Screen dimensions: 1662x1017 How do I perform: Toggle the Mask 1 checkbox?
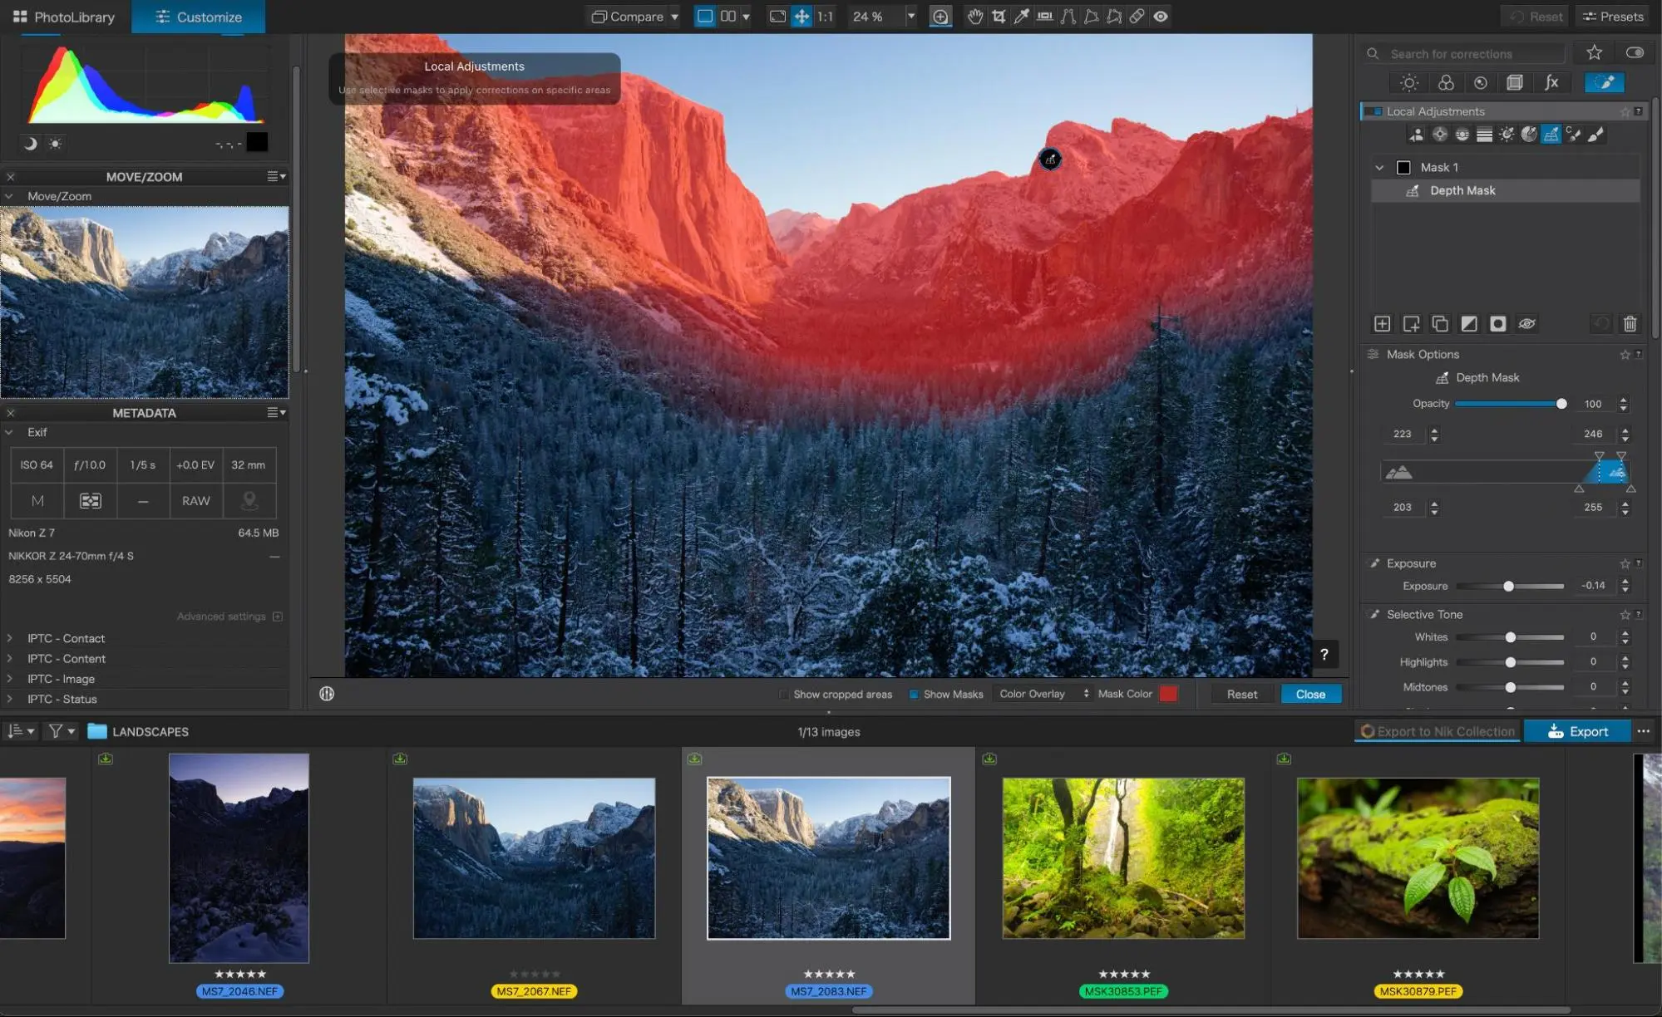click(x=1403, y=168)
